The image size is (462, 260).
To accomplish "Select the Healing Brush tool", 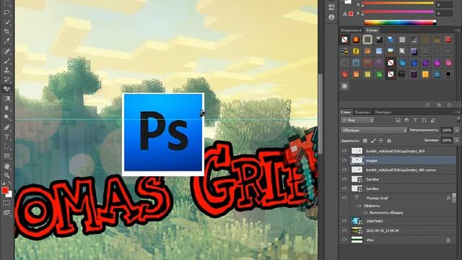I will (x=6, y=51).
